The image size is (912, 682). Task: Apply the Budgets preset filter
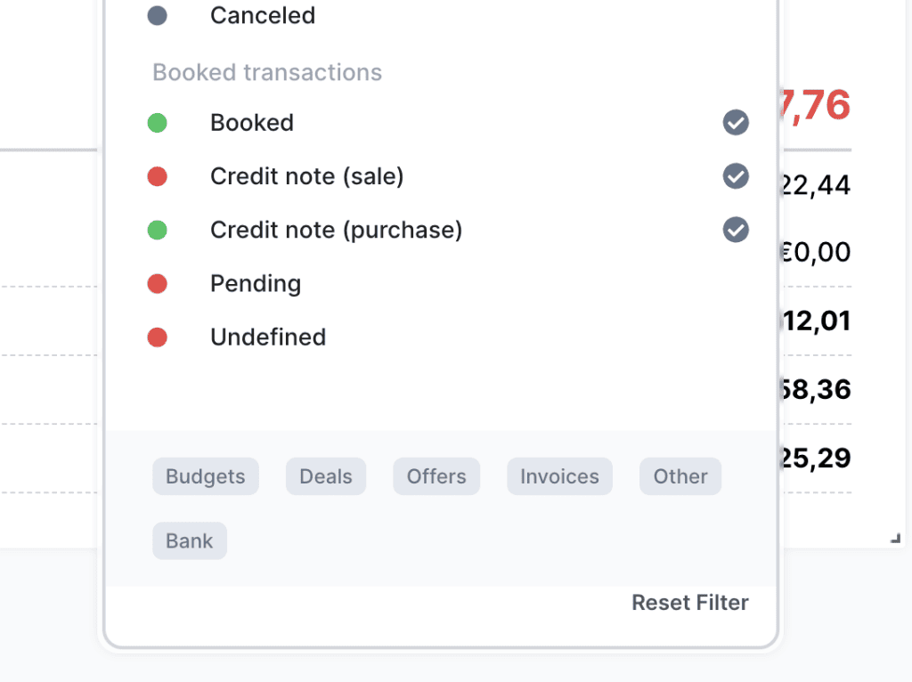pyautogui.click(x=206, y=476)
